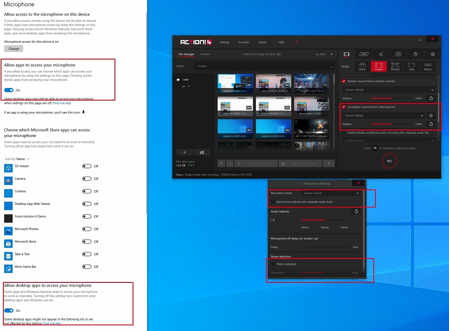Adjust primary sound device volume slider
Screen dimensions: 449x331
pyautogui.click(x=392, y=98)
